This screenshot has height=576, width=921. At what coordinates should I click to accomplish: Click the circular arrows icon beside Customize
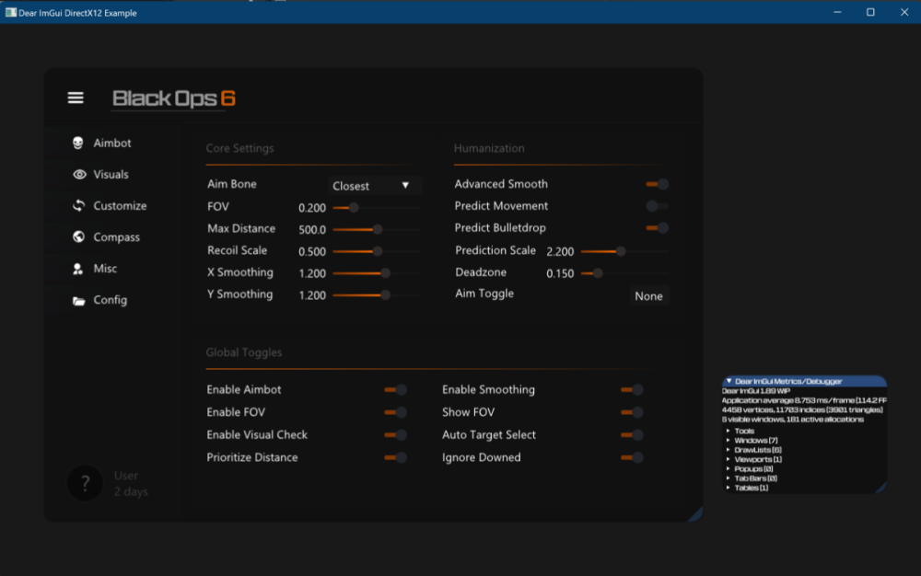pyautogui.click(x=78, y=206)
